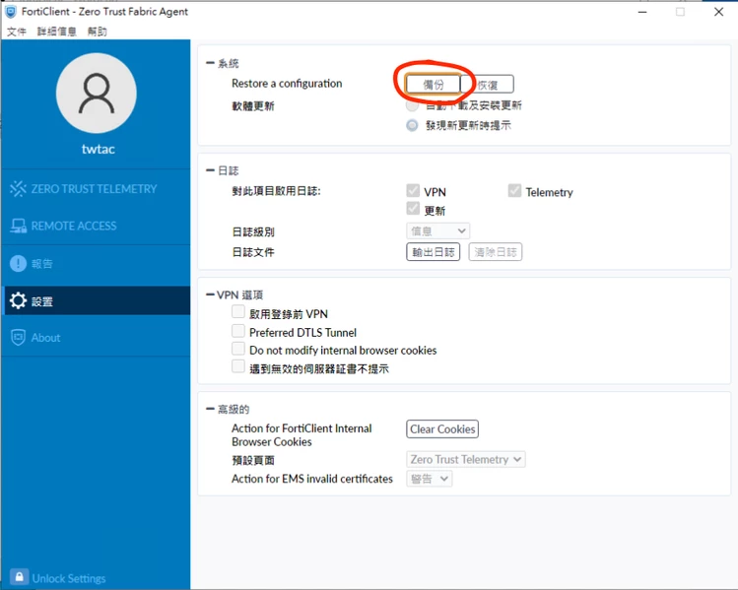The height and width of the screenshot is (590, 738).
Task: Click the twtac username label
Action: 98,149
